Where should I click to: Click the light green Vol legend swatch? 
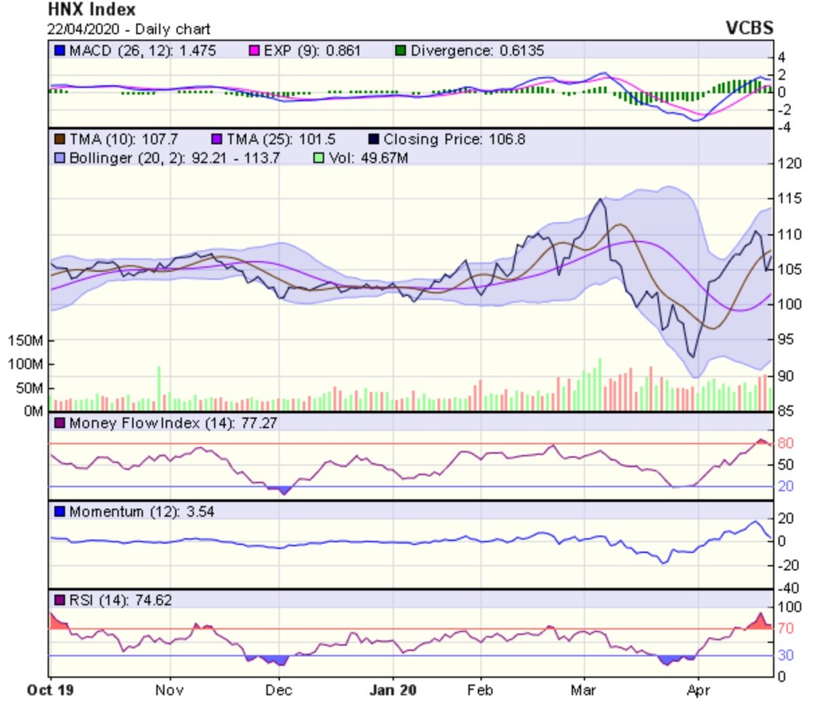(x=319, y=158)
